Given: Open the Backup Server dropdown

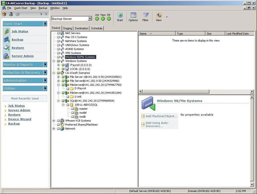Looking at the screenshot, I should (x=90, y=19).
